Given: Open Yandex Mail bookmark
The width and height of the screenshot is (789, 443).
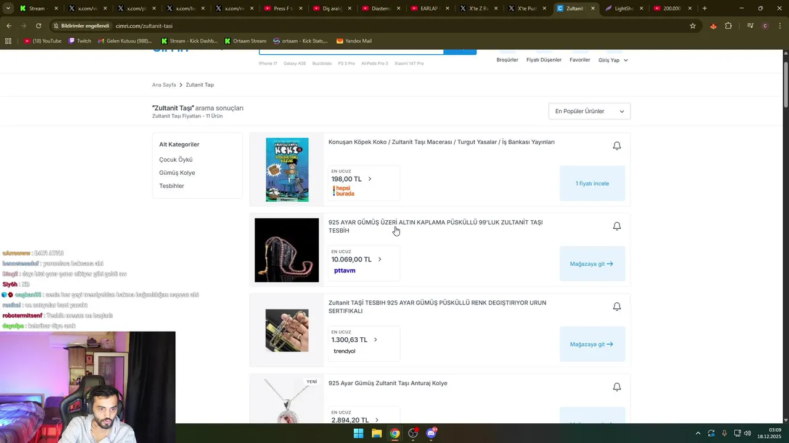Looking at the screenshot, I should [354, 41].
